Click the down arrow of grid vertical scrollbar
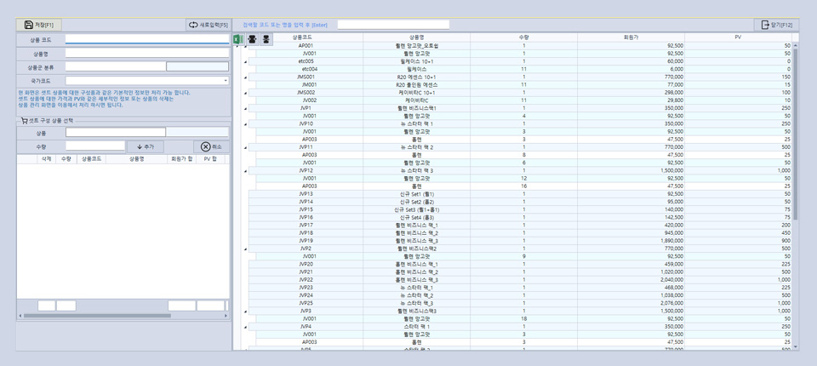 (796, 346)
